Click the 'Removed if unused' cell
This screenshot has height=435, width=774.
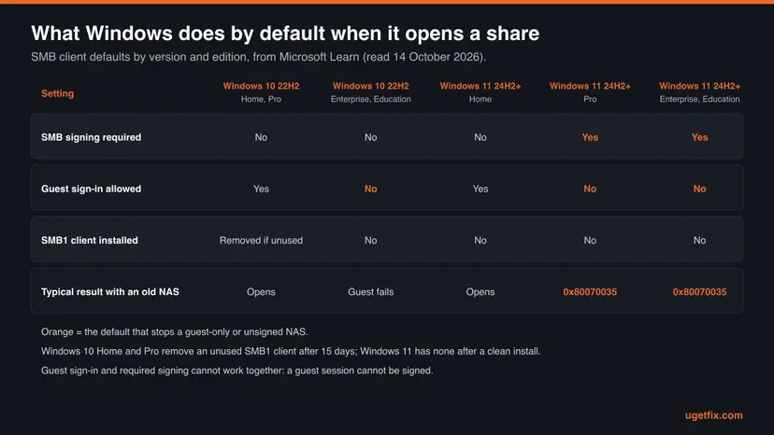click(261, 240)
